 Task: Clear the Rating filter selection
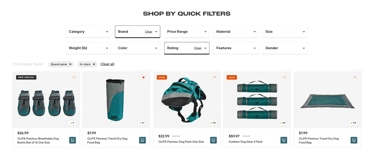point(198,48)
